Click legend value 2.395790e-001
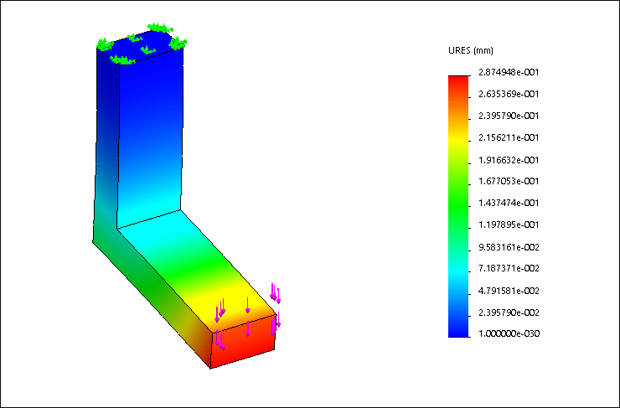 (509, 116)
